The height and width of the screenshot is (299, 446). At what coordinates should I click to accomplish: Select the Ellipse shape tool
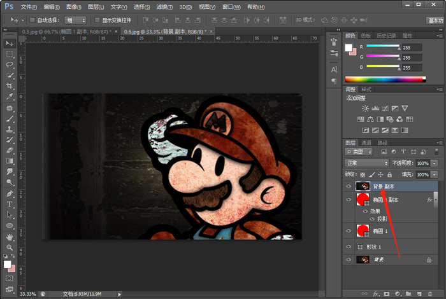tap(10, 226)
